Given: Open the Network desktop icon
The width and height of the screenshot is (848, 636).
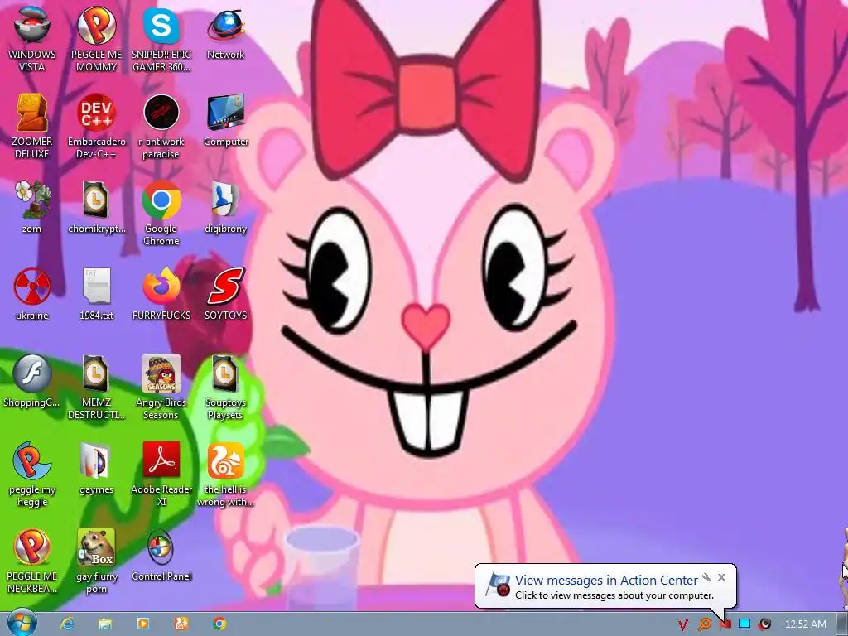Looking at the screenshot, I should click(225, 33).
